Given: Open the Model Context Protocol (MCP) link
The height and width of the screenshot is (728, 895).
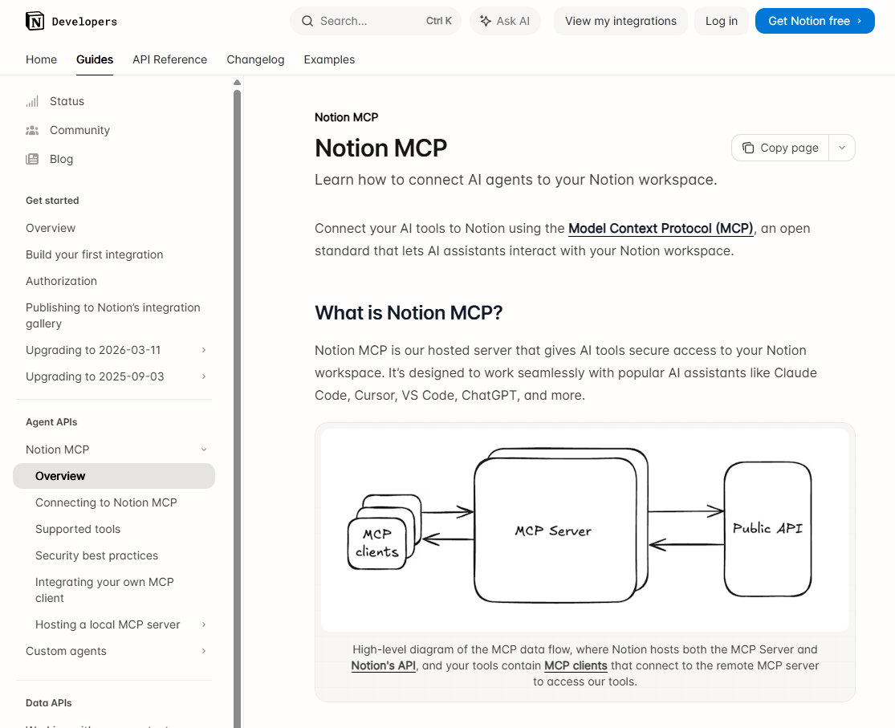Looking at the screenshot, I should coord(660,229).
